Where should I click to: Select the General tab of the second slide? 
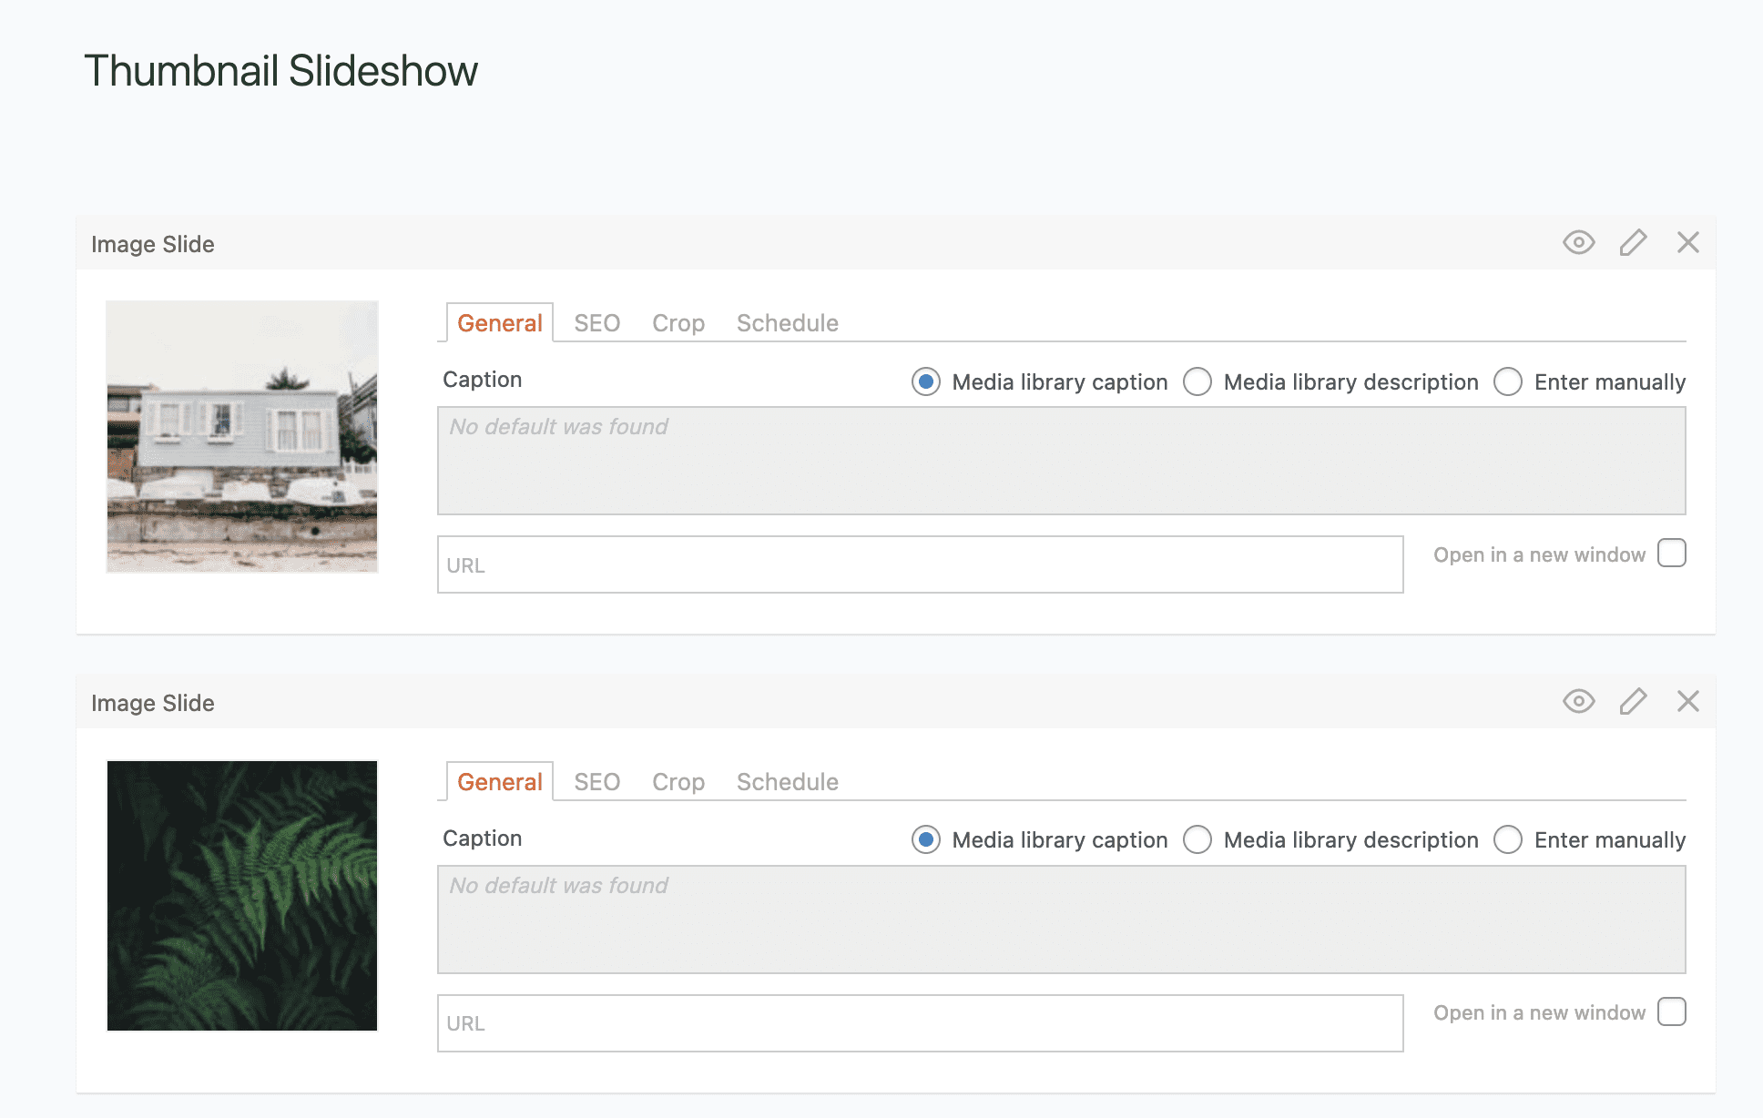(x=498, y=781)
